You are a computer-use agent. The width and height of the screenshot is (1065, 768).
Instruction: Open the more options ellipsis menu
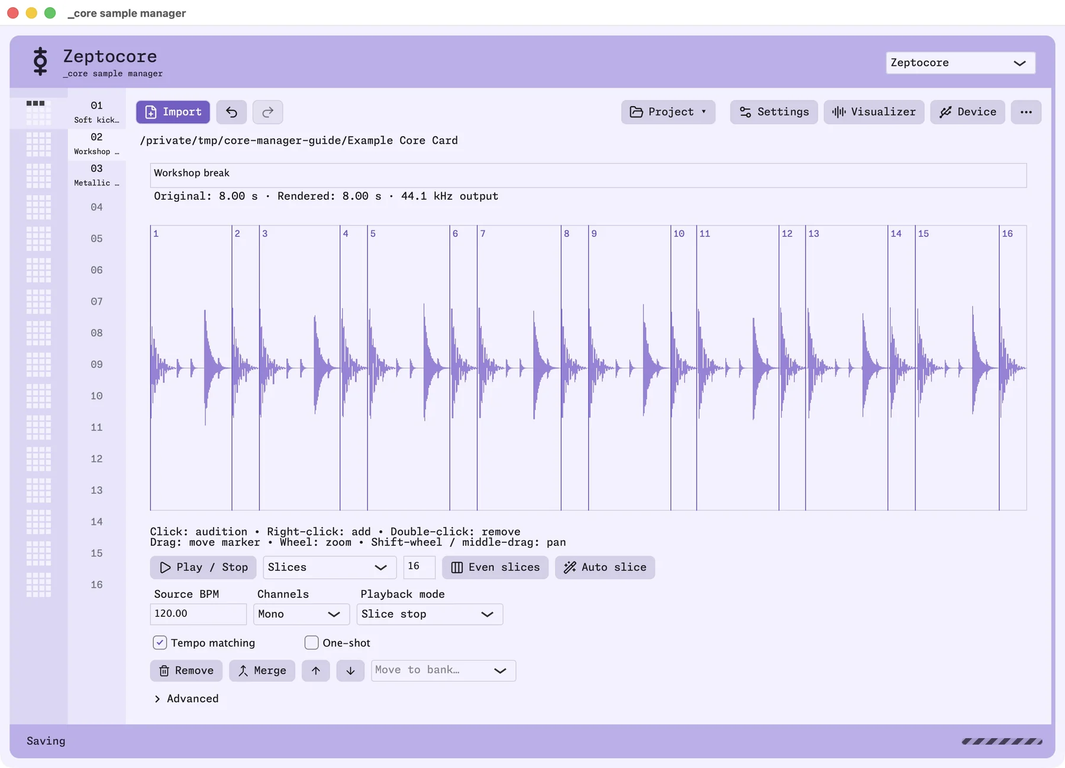(x=1026, y=112)
